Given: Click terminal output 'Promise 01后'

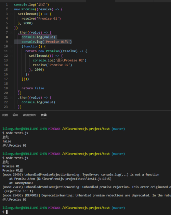Looking at the screenshot, I should [x=13, y=170].
